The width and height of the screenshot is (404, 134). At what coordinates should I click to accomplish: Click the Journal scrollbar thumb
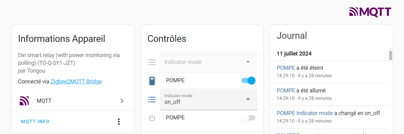pyautogui.click(x=391, y=56)
